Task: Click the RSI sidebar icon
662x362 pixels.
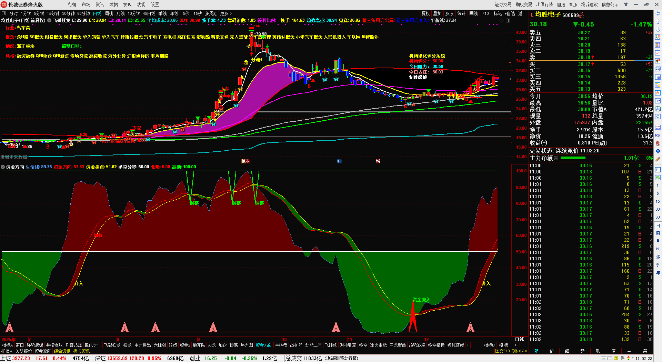Action: (658, 135)
